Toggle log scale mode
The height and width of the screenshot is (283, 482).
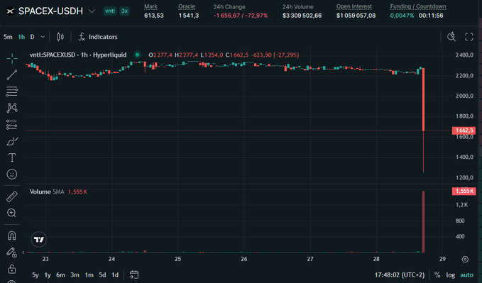coord(450,275)
